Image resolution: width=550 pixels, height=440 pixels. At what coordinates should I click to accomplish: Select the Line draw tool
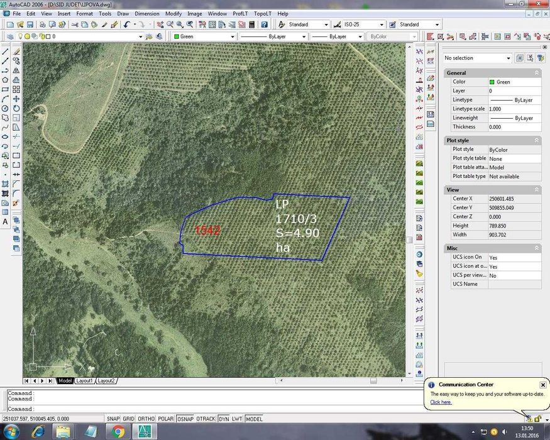pos(6,52)
